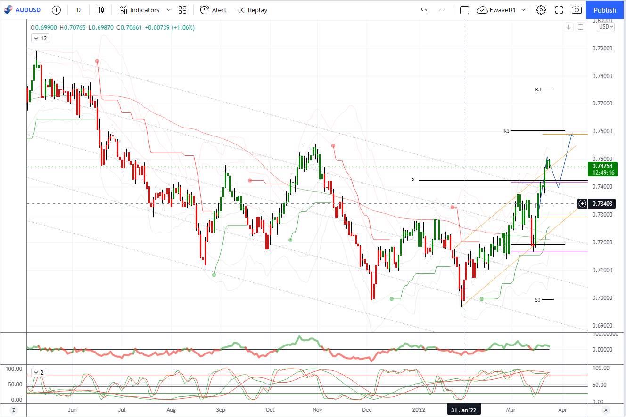Click the redo arrow icon
The width and height of the screenshot is (626, 417).
coord(442,10)
